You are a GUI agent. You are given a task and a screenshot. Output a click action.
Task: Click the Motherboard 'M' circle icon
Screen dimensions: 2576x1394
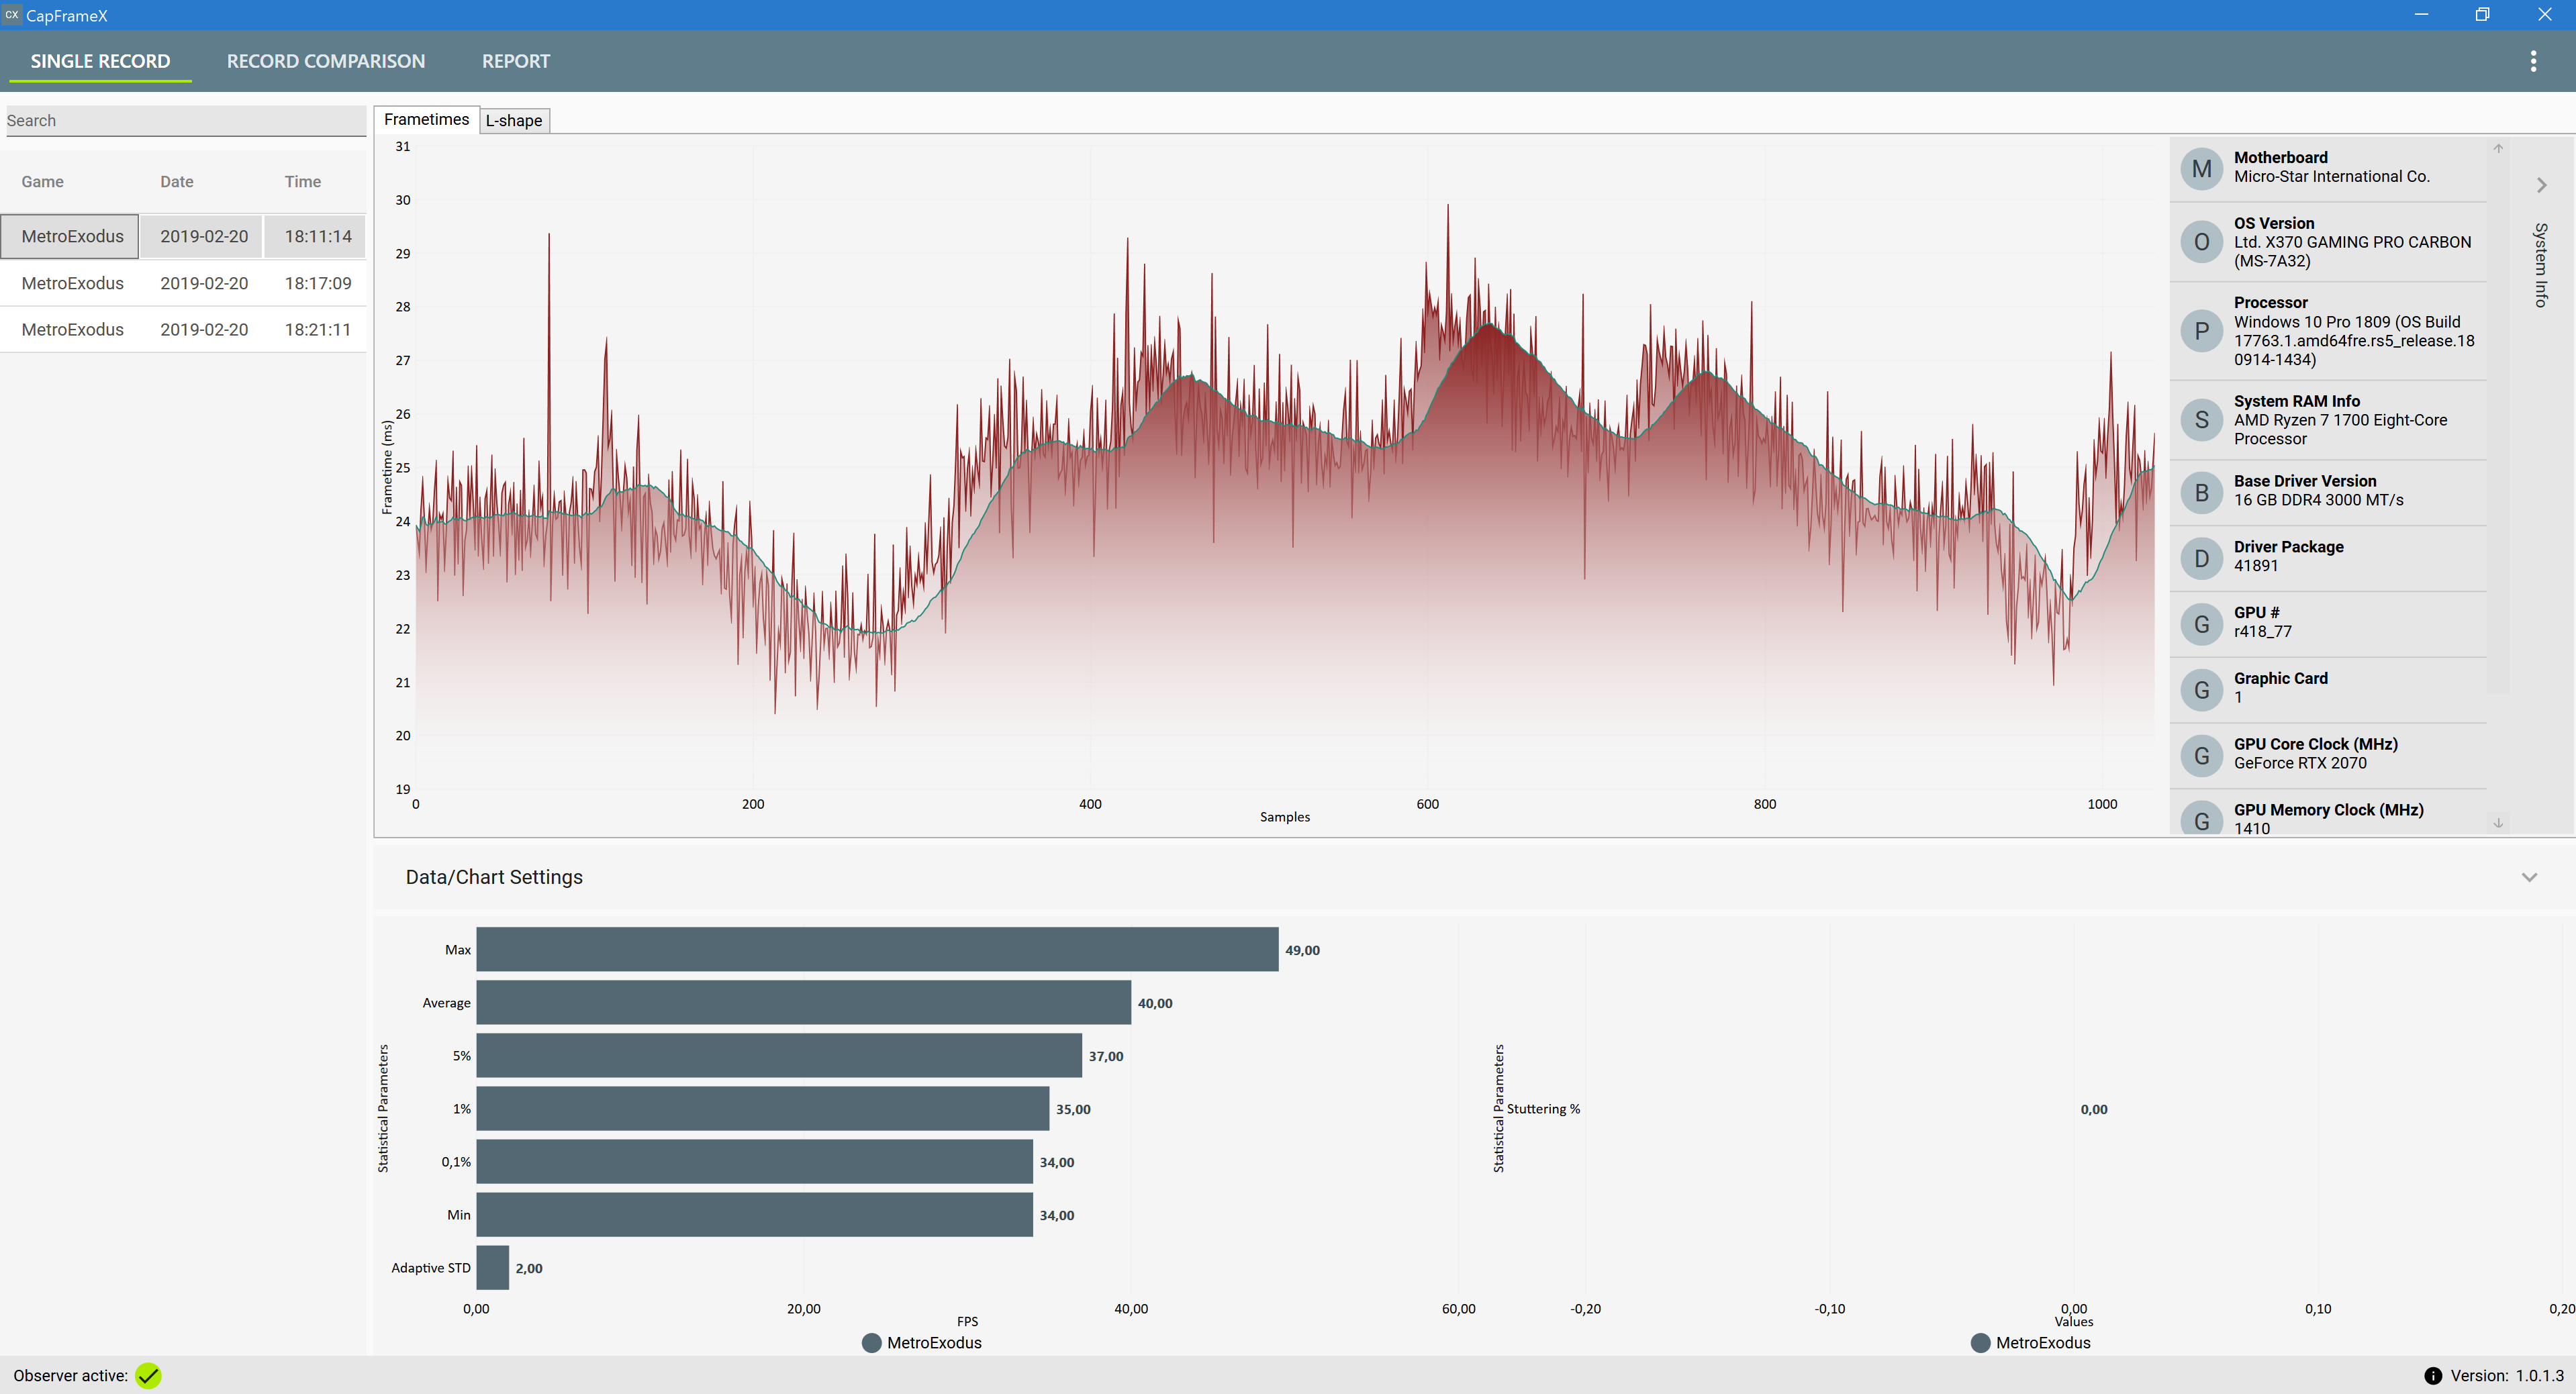(2201, 168)
